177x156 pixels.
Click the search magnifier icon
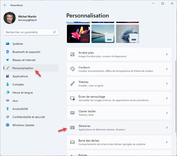tap(55, 32)
